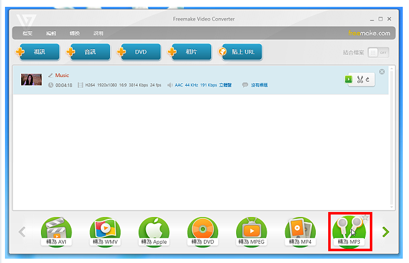Open the 編輯 (Edit) menu
409x263 pixels.
(x=51, y=33)
